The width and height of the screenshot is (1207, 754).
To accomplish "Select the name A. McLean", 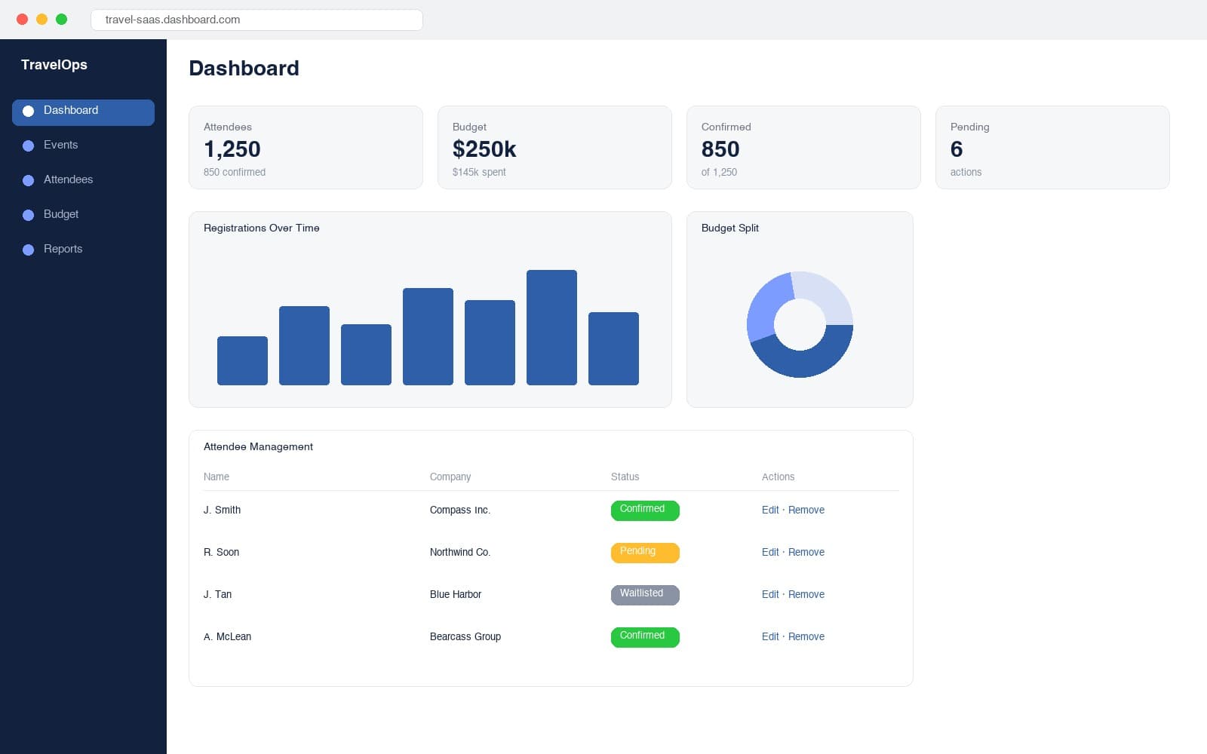I will [x=227, y=636].
